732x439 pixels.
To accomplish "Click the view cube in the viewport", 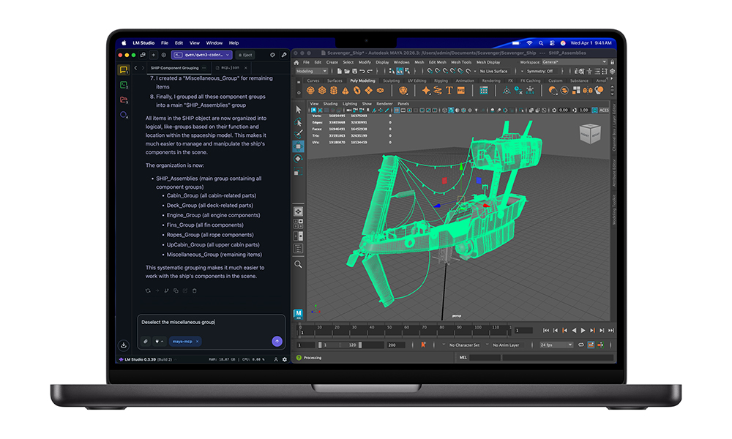I will click(590, 134).
